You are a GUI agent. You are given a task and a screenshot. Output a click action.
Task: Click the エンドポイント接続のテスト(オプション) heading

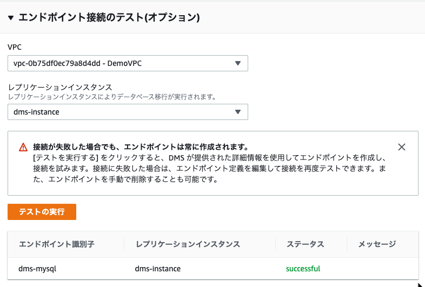[x=109, y=18]
